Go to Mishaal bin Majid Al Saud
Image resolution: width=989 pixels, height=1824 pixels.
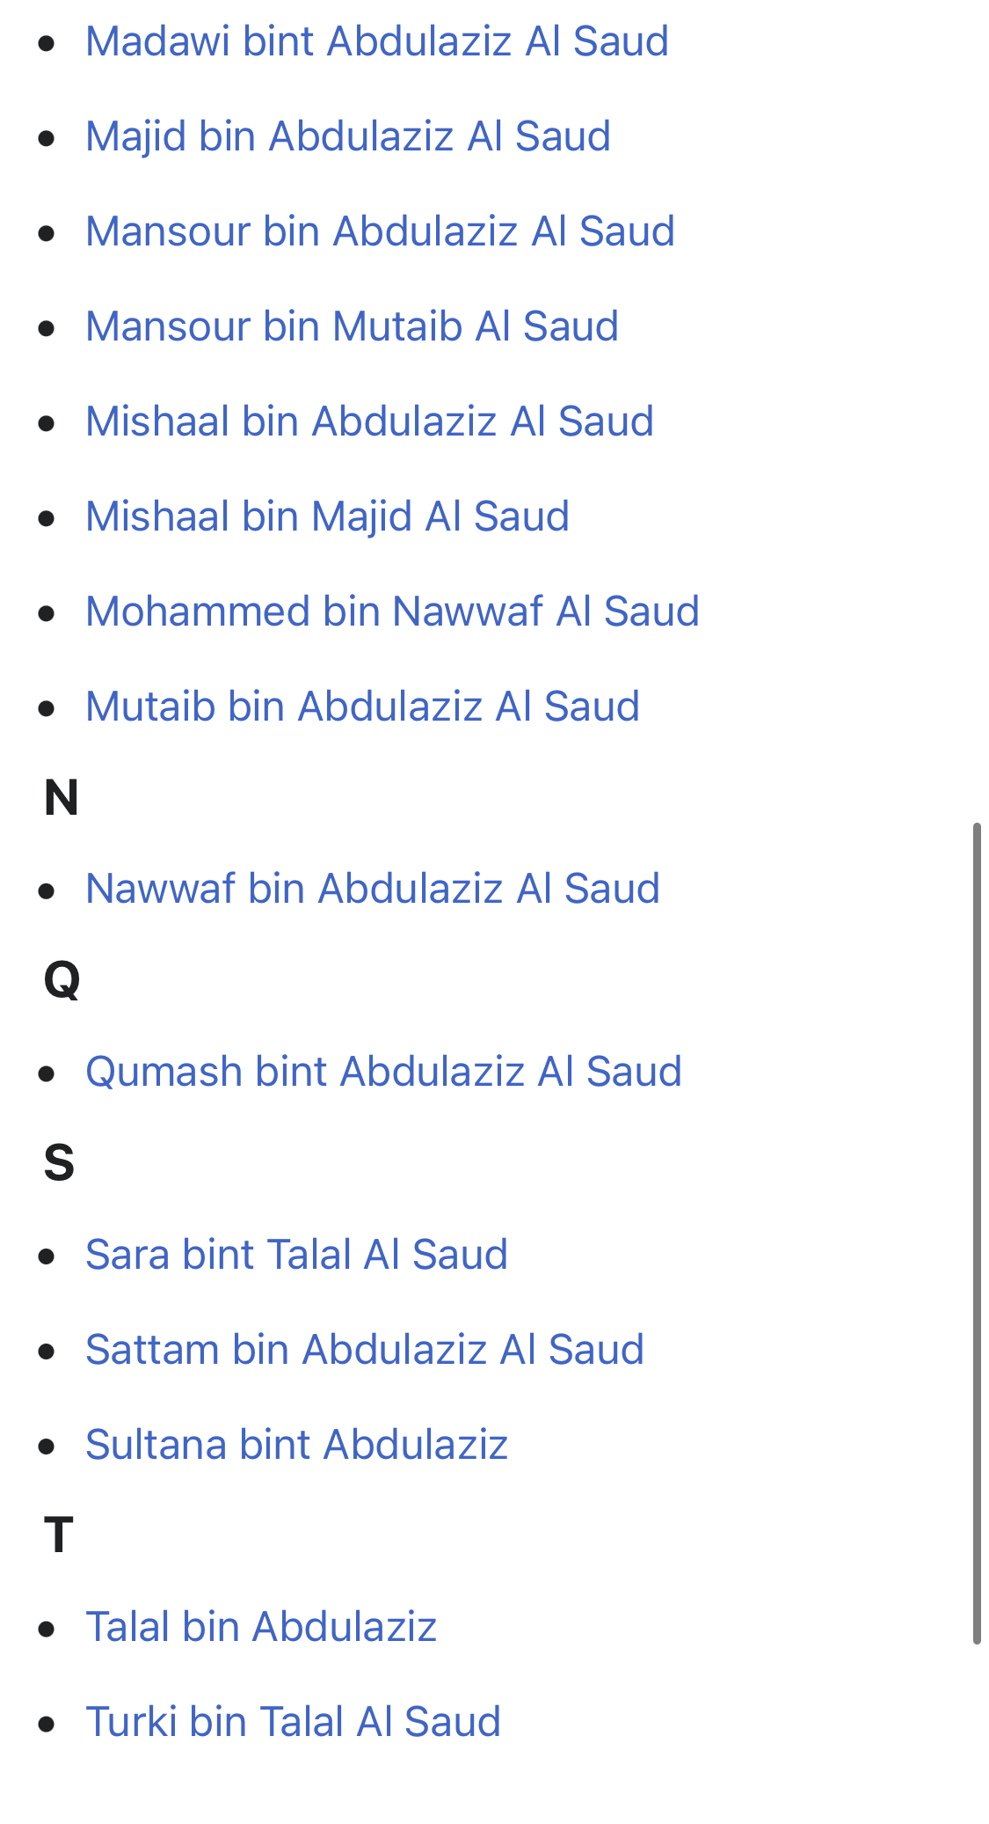327,516
